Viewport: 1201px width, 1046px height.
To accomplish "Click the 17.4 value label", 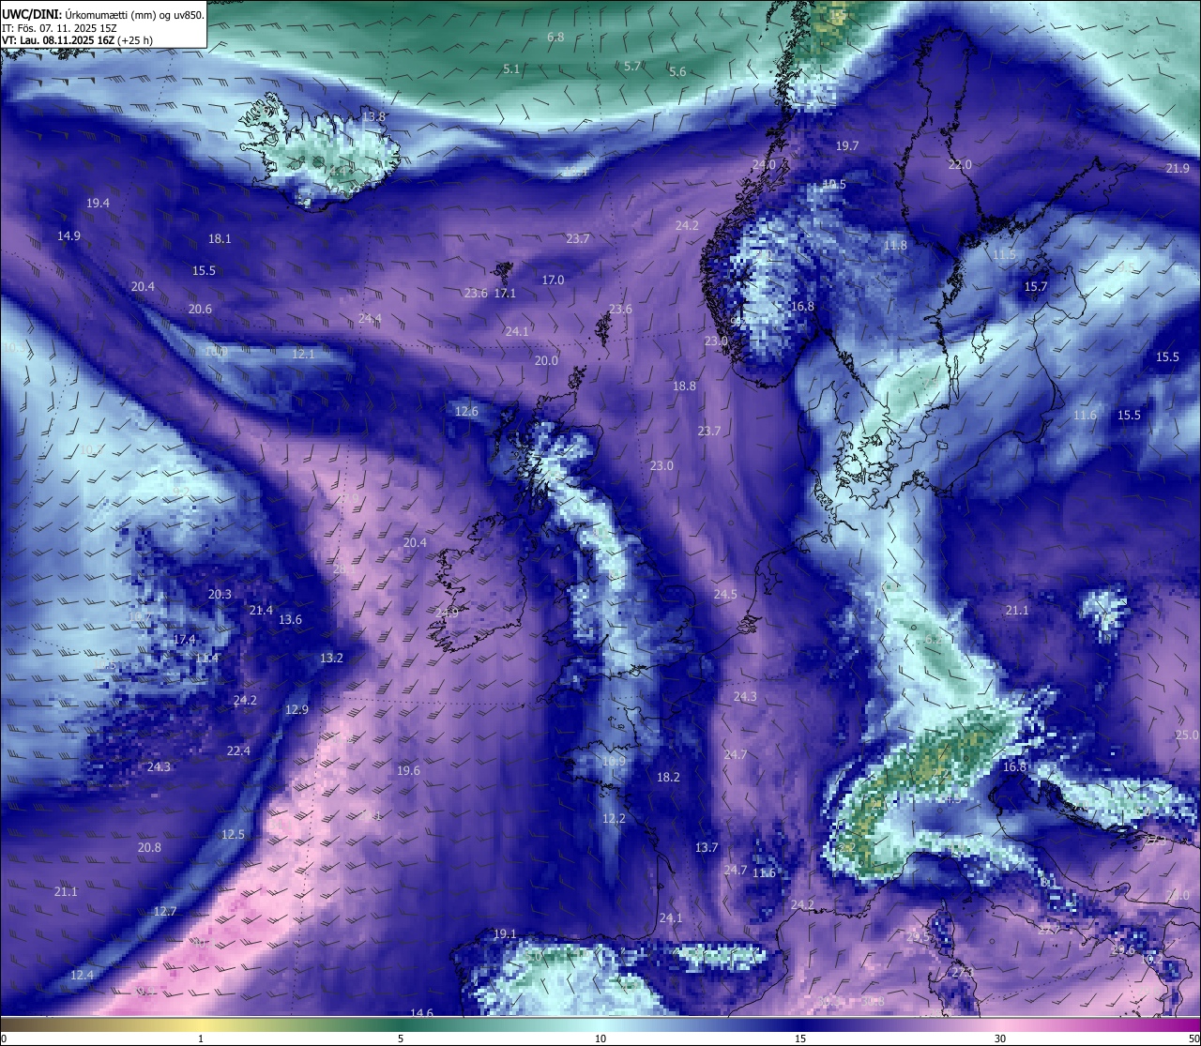I will [x=185, y=640].
